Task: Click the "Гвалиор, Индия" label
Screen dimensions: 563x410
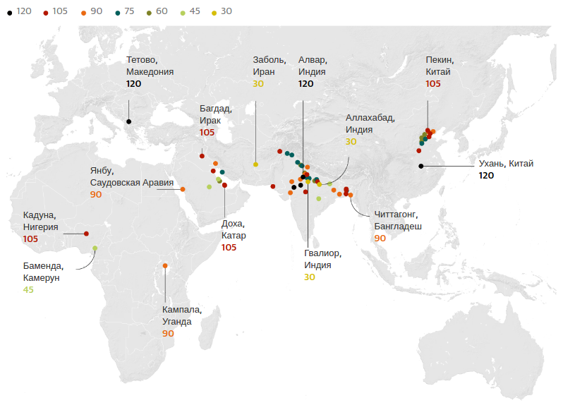Action: click(322, 258)
